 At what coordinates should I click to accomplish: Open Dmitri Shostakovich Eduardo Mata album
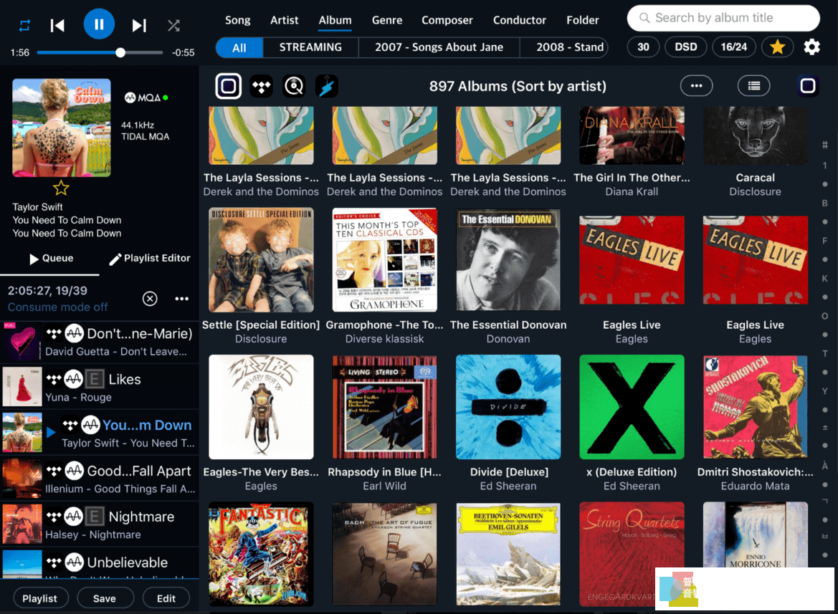click(755, 407)
